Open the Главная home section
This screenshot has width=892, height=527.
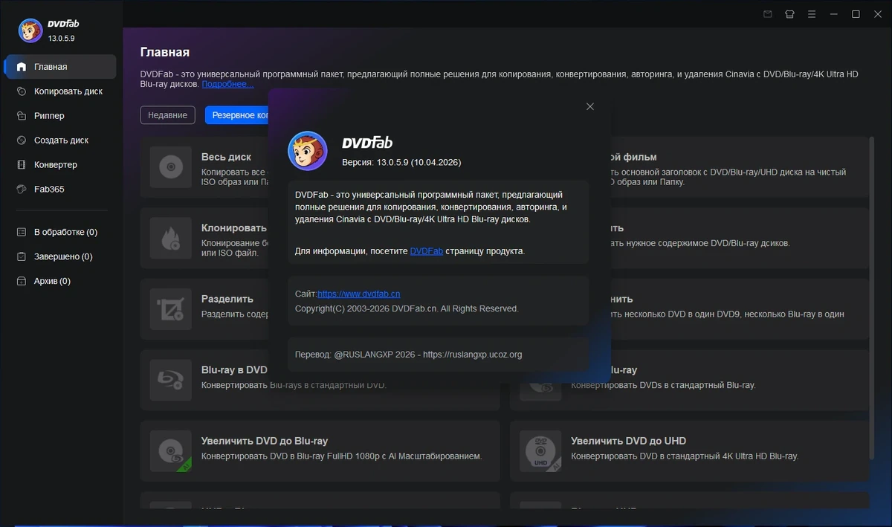coord(60,66)
